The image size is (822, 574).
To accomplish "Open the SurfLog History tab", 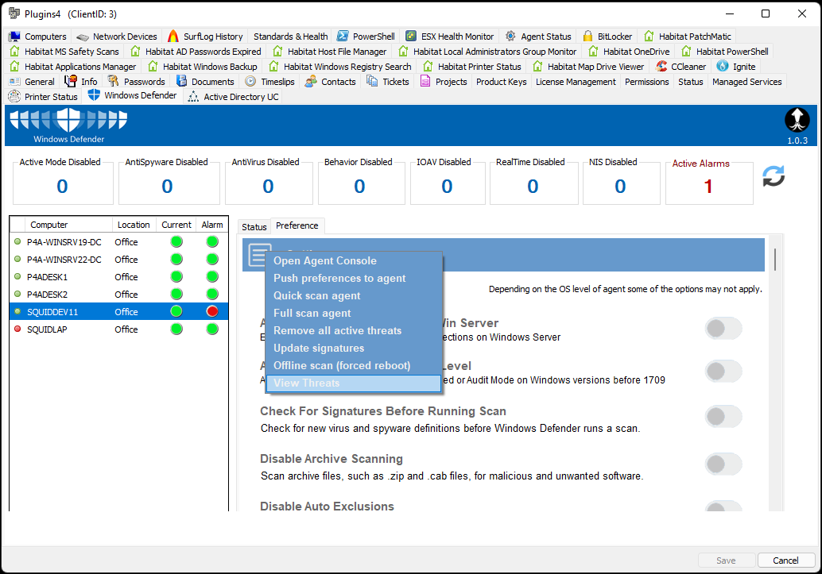I will pyautogui.click(x=205, y=37).
